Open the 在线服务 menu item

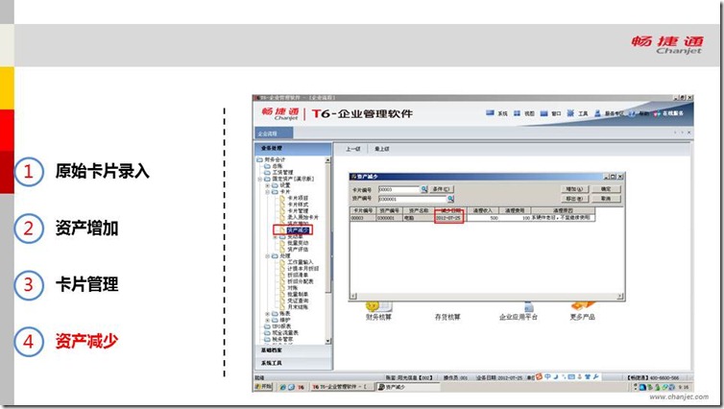pos(669,113)
